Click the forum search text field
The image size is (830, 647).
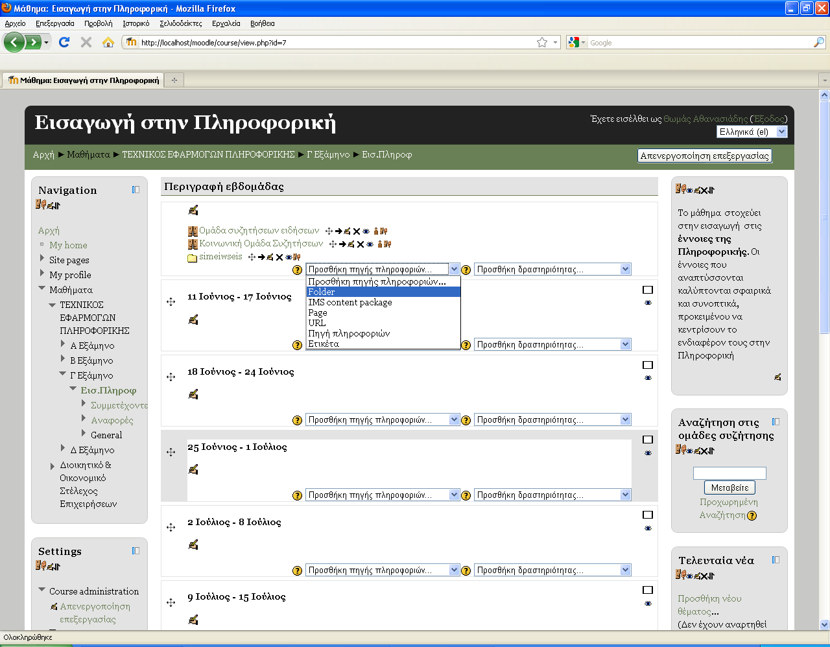pyautogui.click(x=729, y=473)
